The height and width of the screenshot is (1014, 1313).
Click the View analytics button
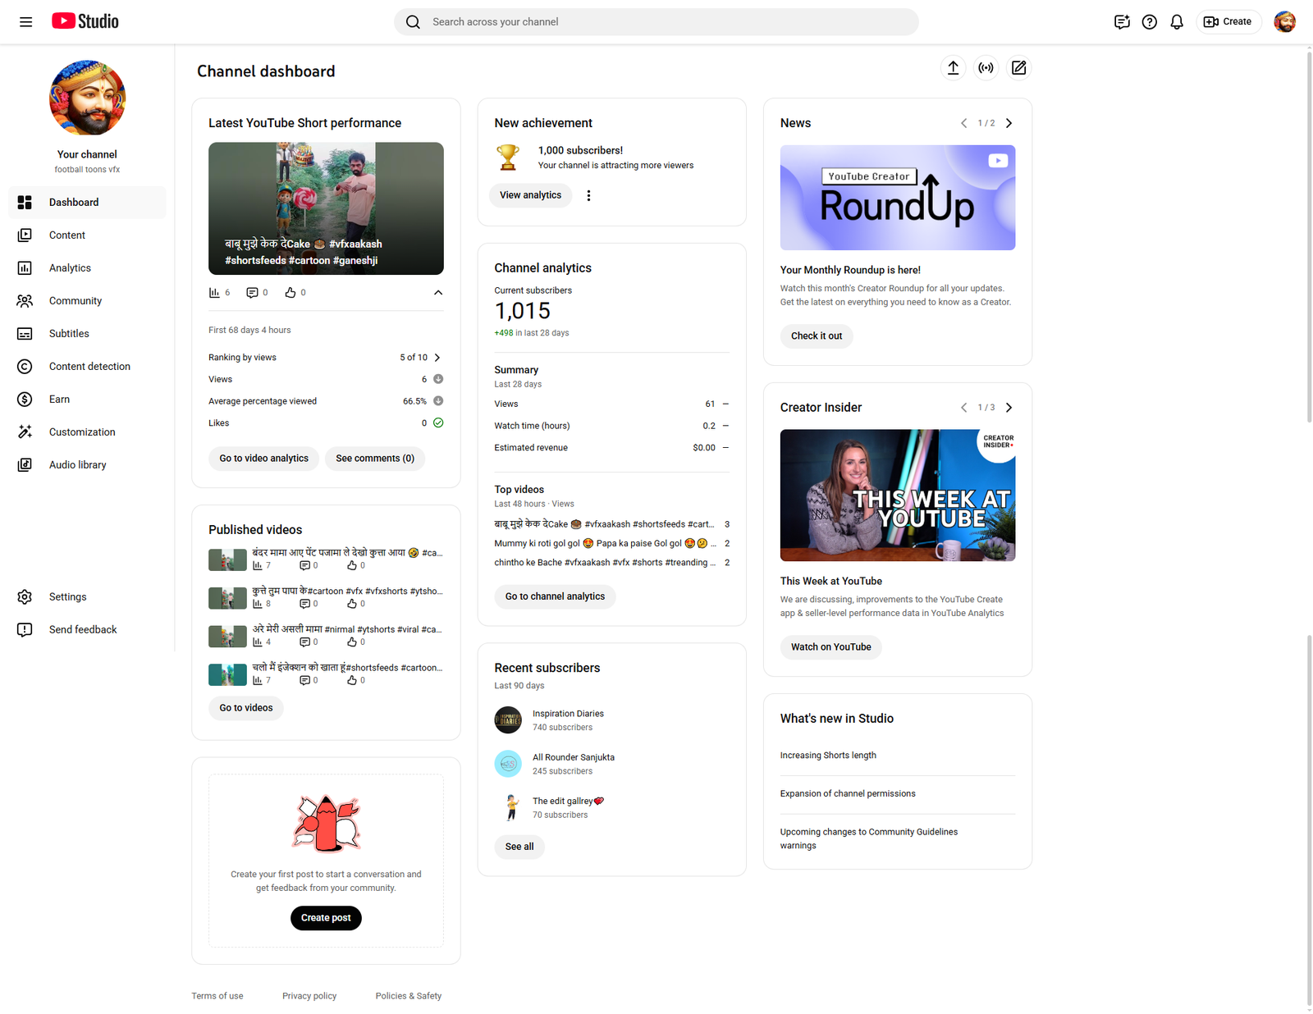click(530, 195)
